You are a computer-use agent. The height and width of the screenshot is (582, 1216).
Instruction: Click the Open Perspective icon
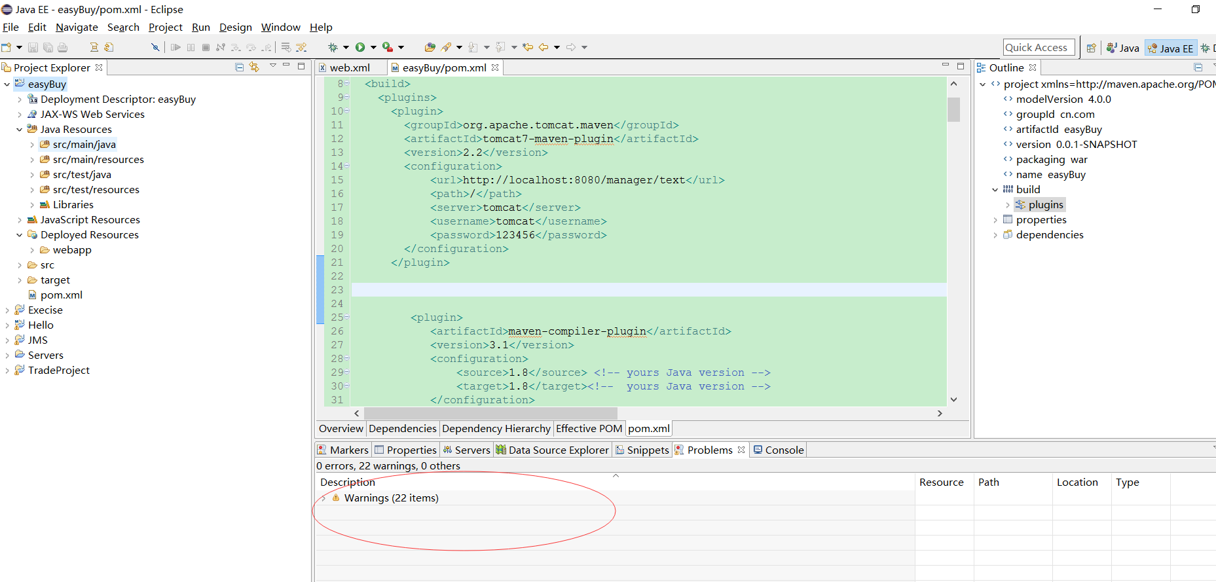(1091, 48)
